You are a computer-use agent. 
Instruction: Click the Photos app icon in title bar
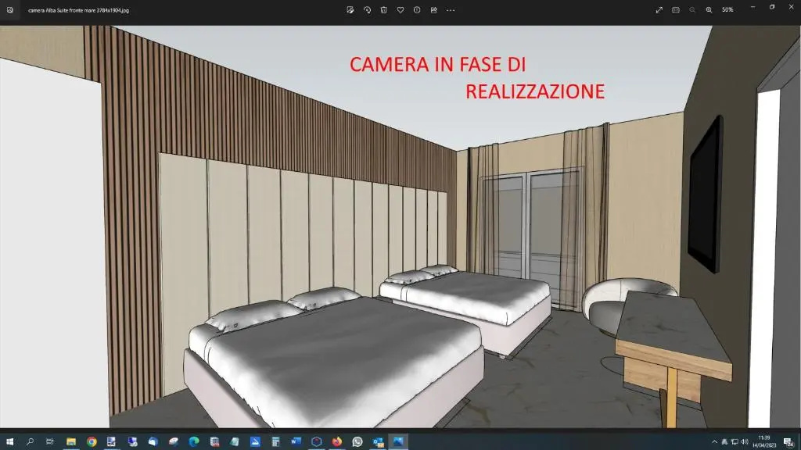click(x=9, y=9)
